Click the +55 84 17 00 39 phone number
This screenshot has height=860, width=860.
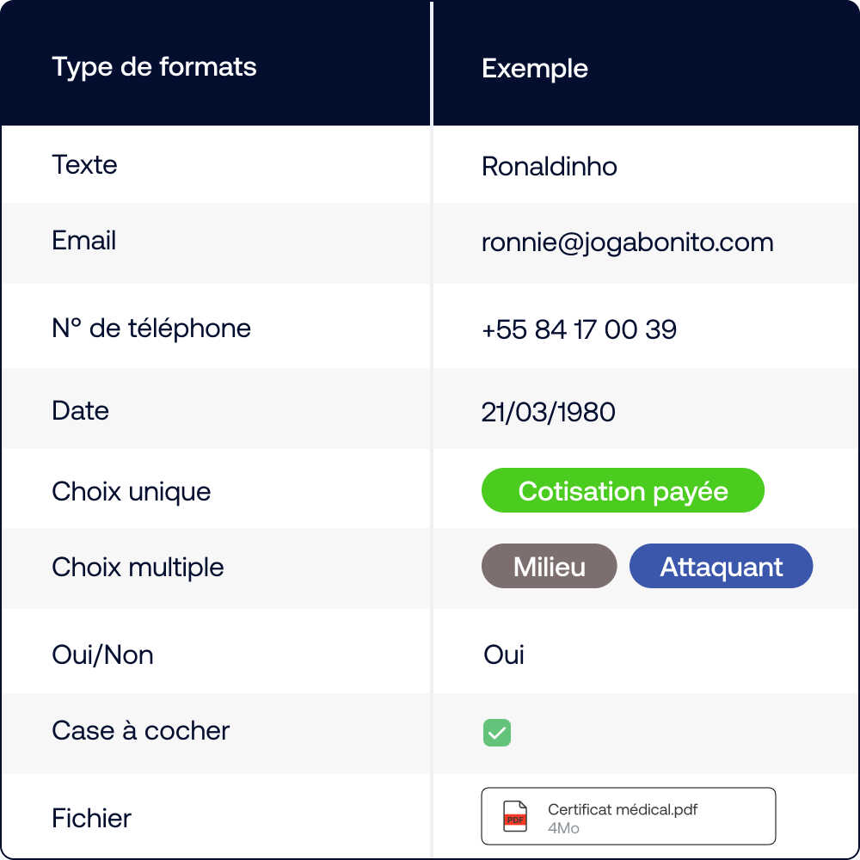(x=579, y=329)
